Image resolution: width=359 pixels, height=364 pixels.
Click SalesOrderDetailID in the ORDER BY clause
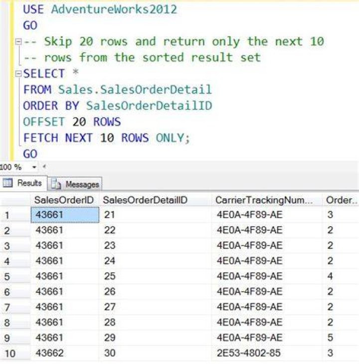149,106
